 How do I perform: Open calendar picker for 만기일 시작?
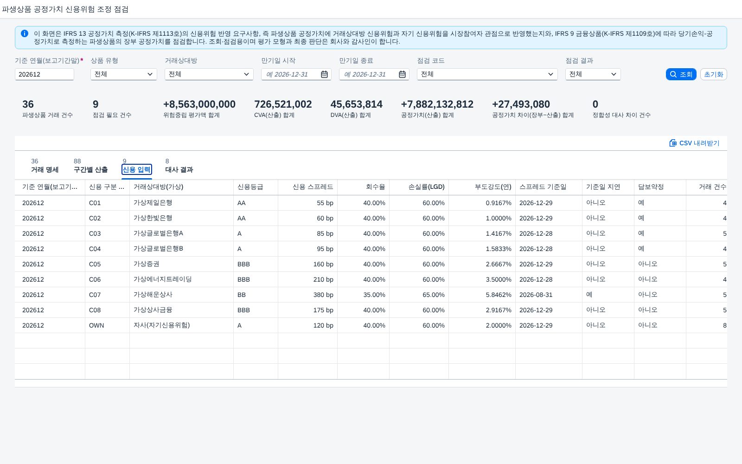click(x=324, y=74)
